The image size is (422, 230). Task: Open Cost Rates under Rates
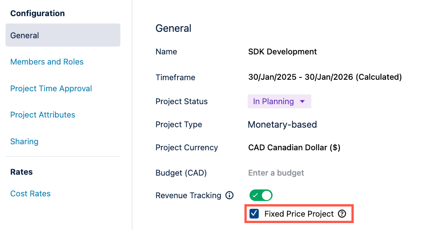(30, 194)
